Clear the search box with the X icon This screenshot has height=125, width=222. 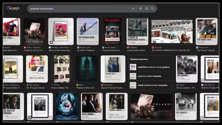click(x=133, y=9)
